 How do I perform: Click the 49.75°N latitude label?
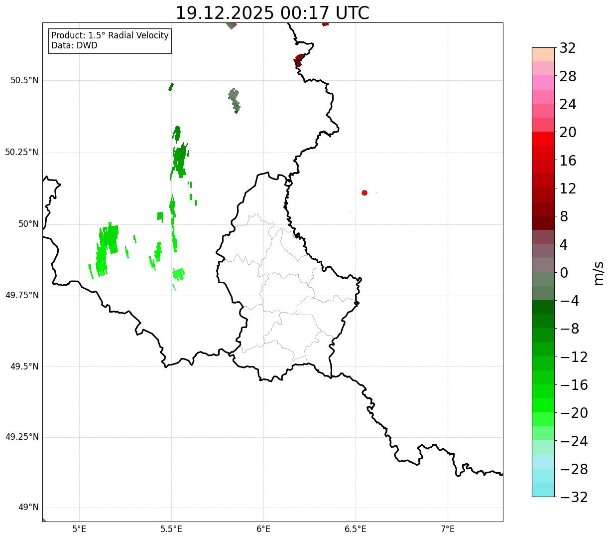(x=21, y=295)
